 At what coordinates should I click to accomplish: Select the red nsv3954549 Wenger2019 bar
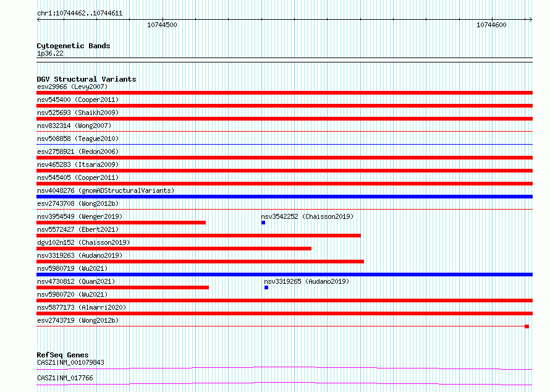click(x=121, y=223)
